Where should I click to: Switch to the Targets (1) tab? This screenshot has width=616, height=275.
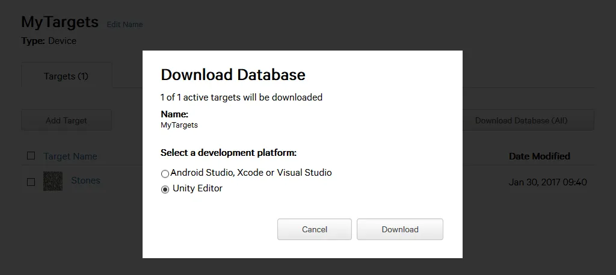pos(66,76)
